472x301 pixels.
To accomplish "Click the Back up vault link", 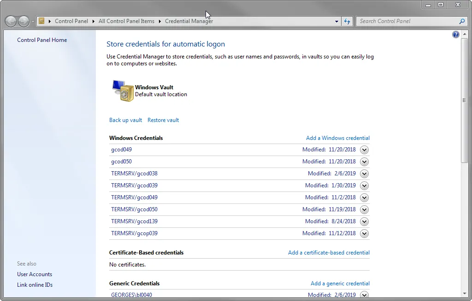I will 125,120.
